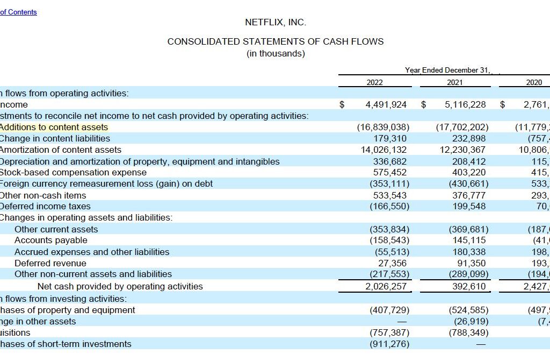This screenshot has width=550, height=354.
Task: Click 'CONSOLIDATED STATEMENTS OF CASH FLOWS' title
Action: (x=275, y=41)
